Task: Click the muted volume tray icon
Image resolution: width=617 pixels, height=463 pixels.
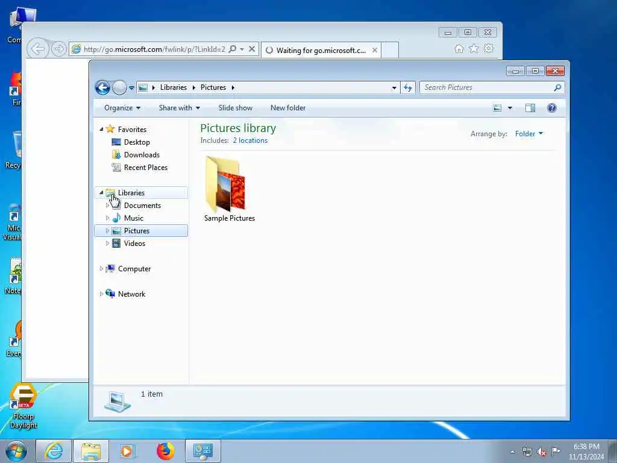Action: [x=542, y=452]
